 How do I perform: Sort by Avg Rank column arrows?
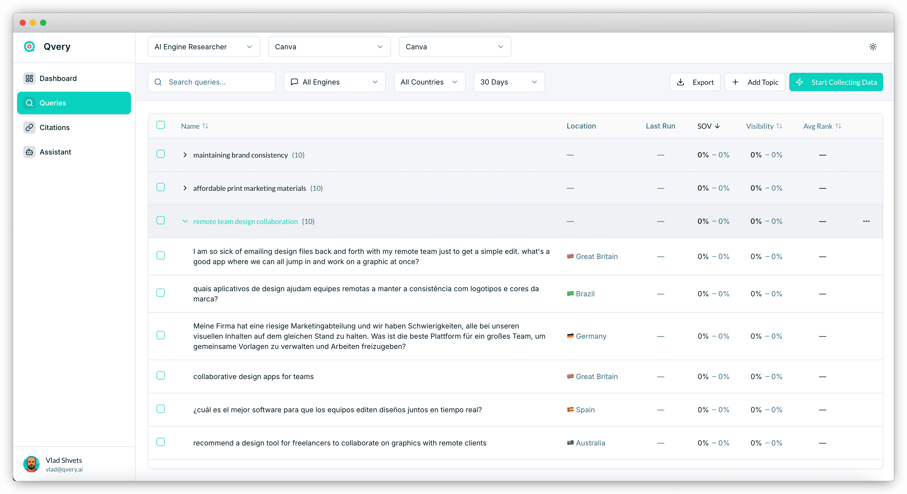pyautogui.click(x=838, y=126)
